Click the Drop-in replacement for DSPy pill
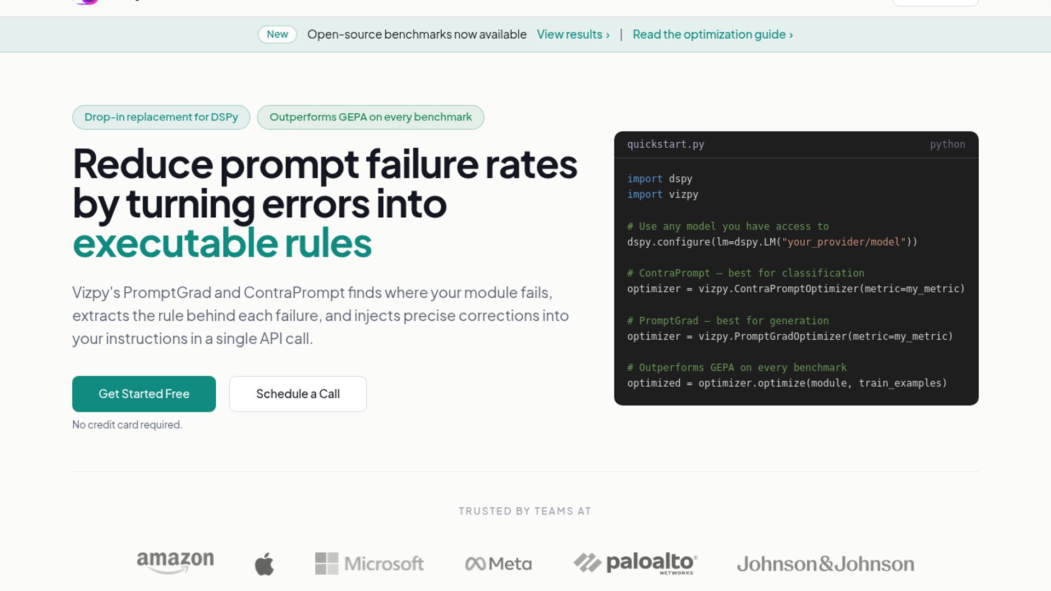 click(161, 117)
